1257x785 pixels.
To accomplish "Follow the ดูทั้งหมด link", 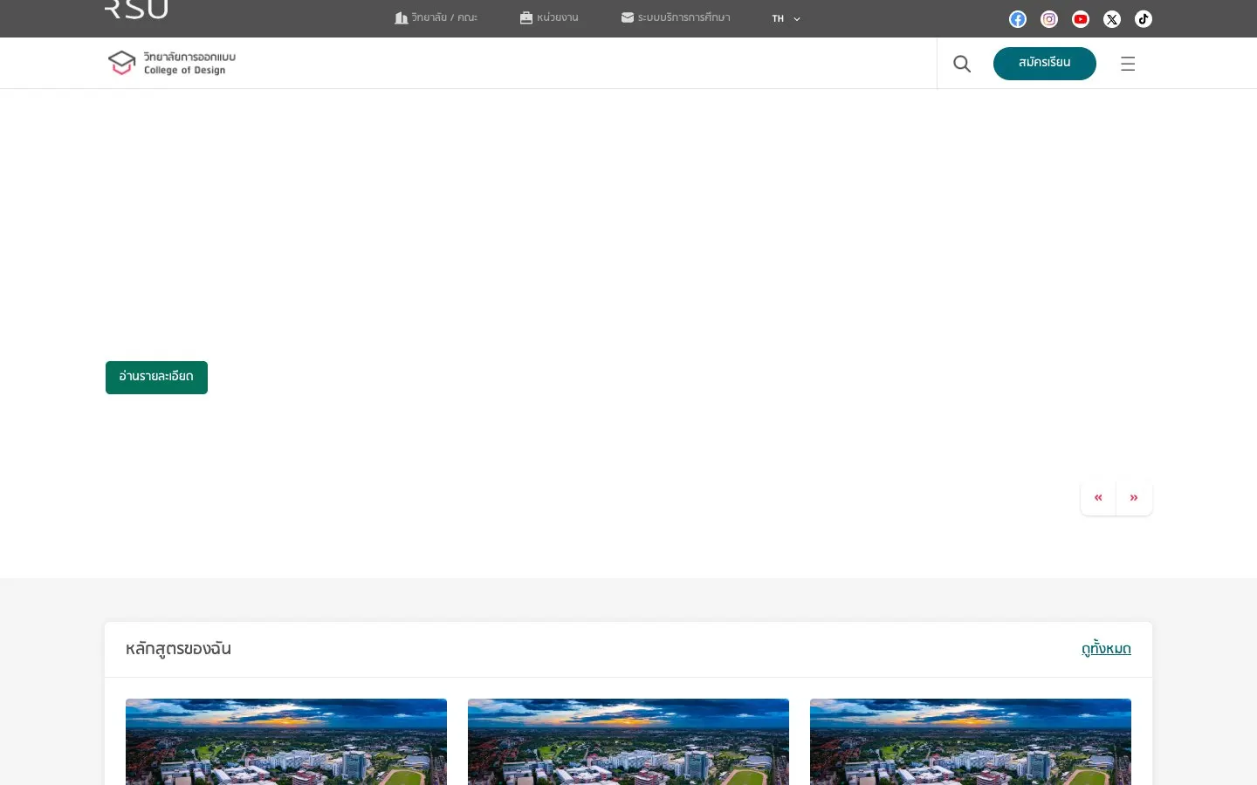I will coord(1106,649).
